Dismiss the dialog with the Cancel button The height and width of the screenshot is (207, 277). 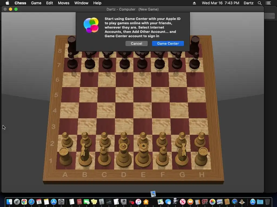tap(136, 43)
